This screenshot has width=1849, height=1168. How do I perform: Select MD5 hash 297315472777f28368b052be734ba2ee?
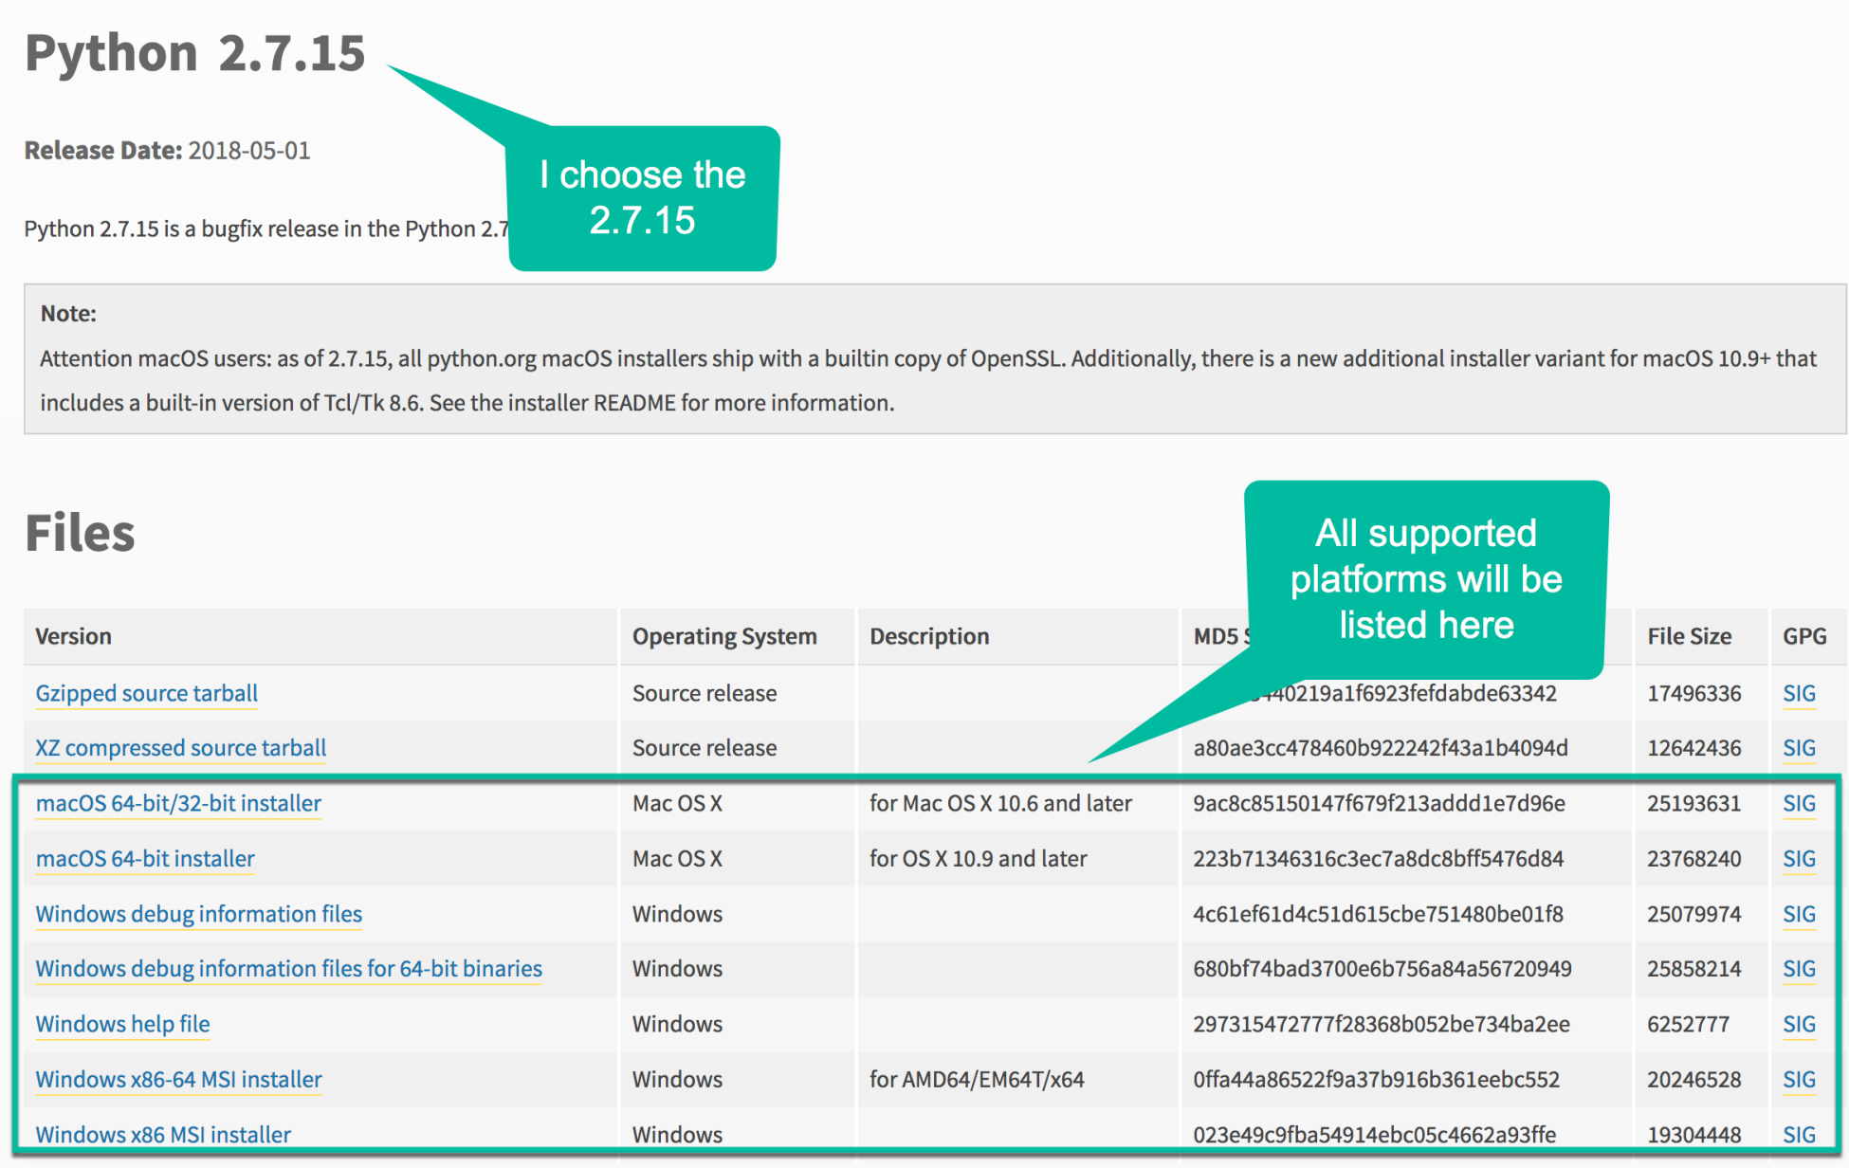[1382, 1024]
